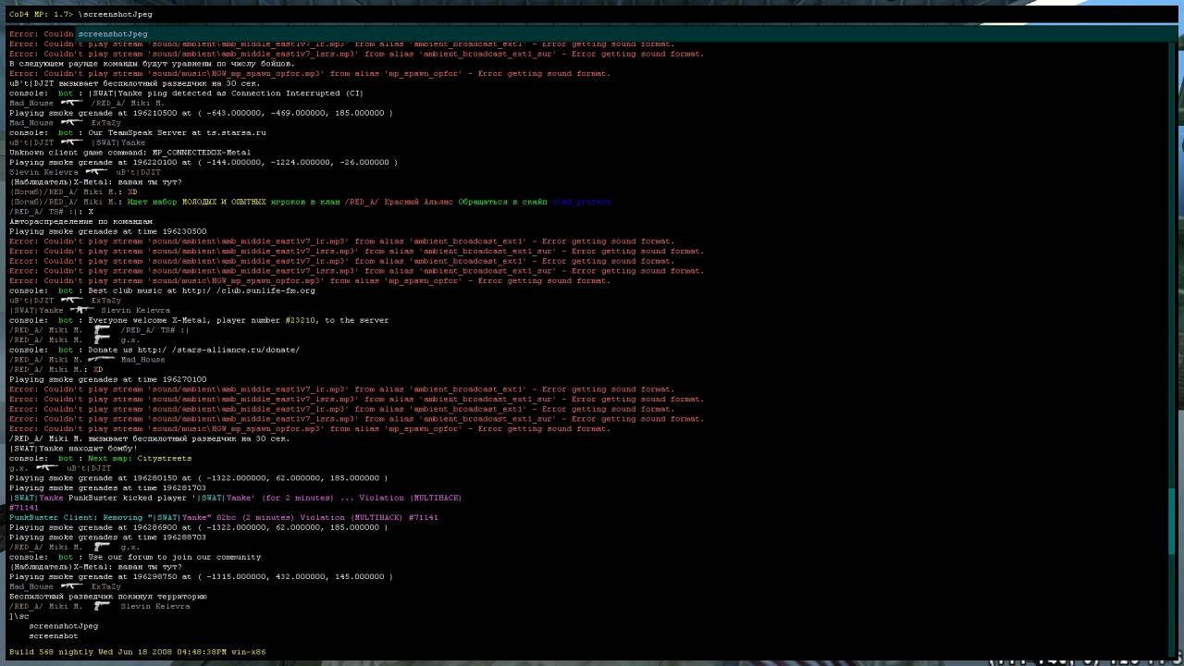The height and width of the screenshot is (666, 1184).
Task: Click the "PunkBuster kicked player" line
Action: (x=235, y=498)
